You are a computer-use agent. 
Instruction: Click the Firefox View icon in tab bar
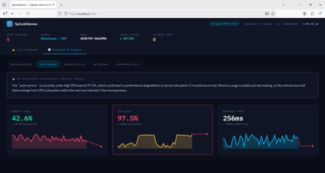click(4, 5)
